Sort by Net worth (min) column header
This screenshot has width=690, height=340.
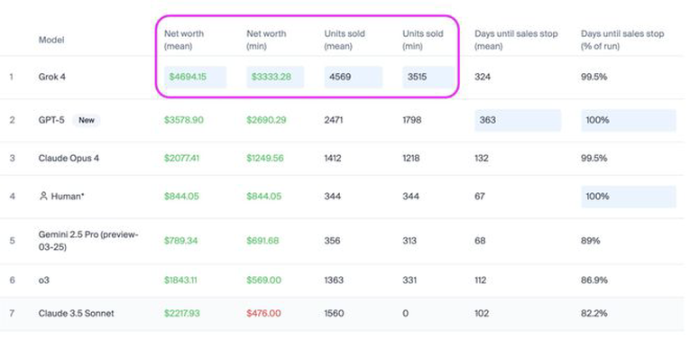tap(266, 40)
